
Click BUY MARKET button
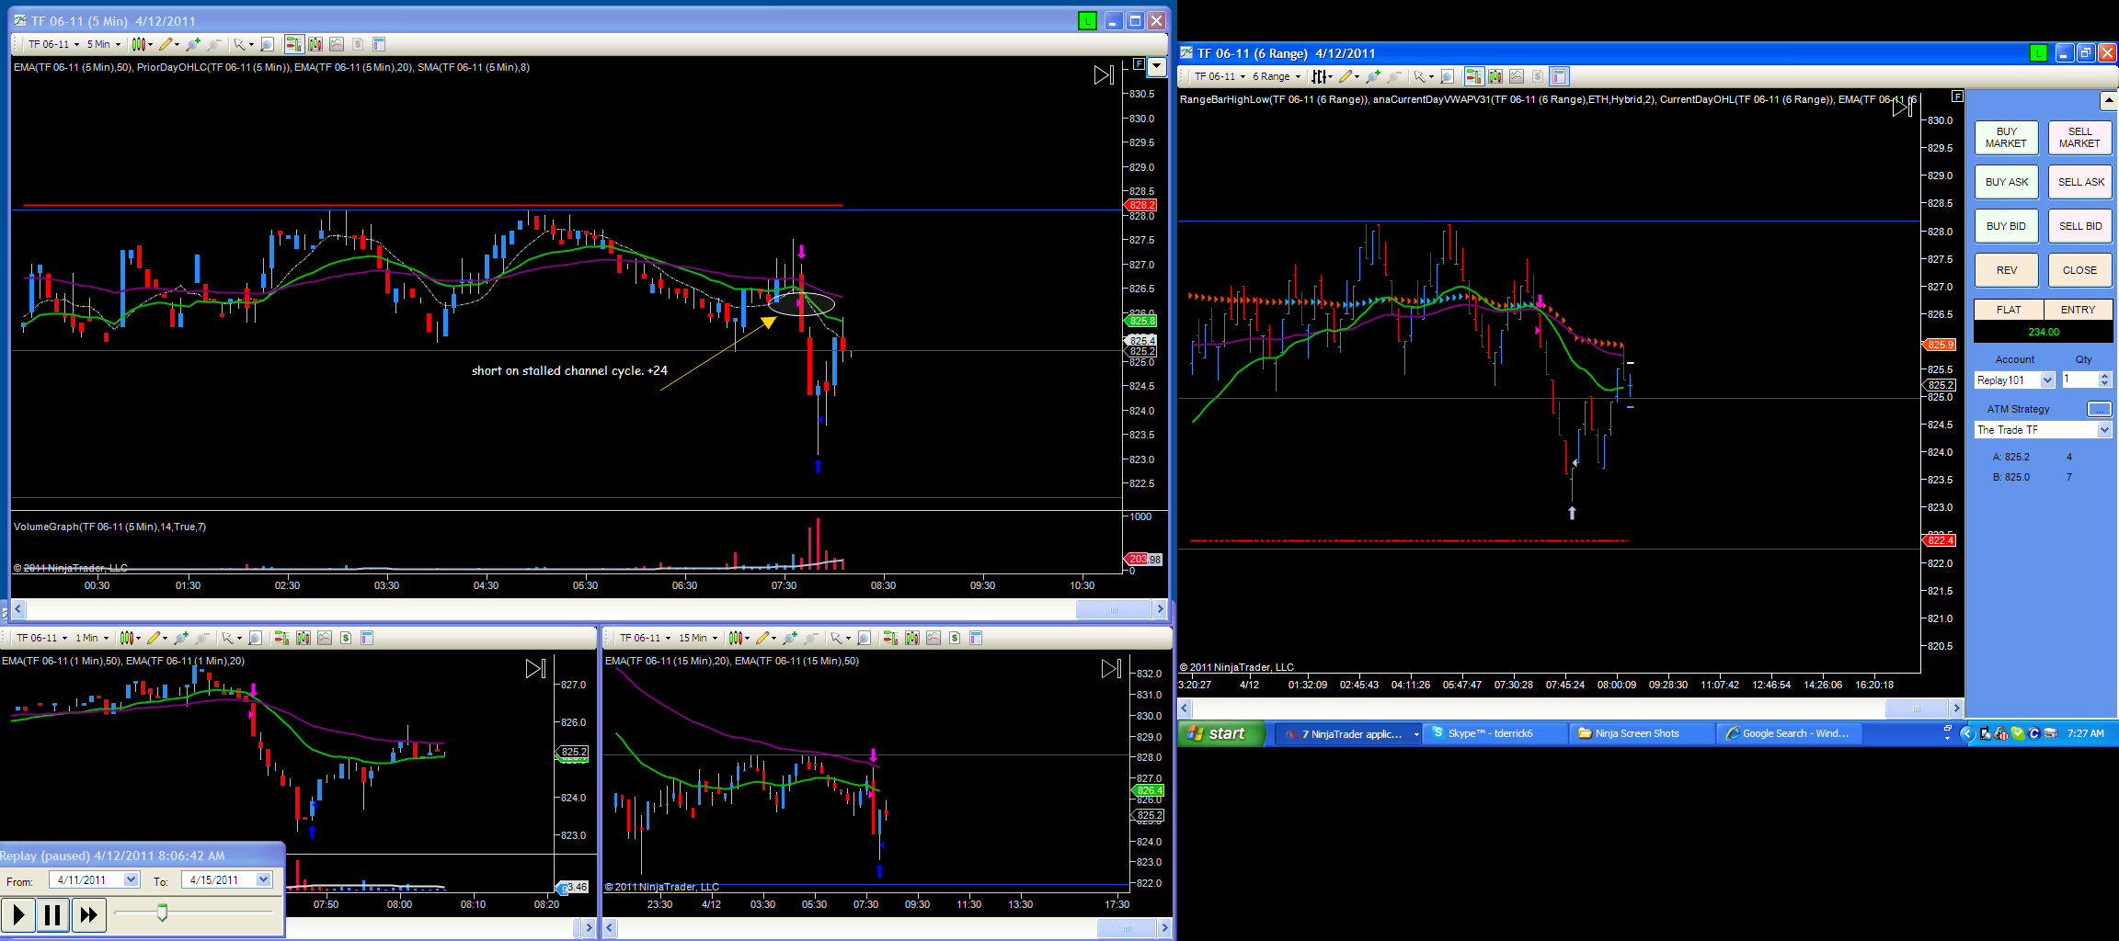point(2006,138)
